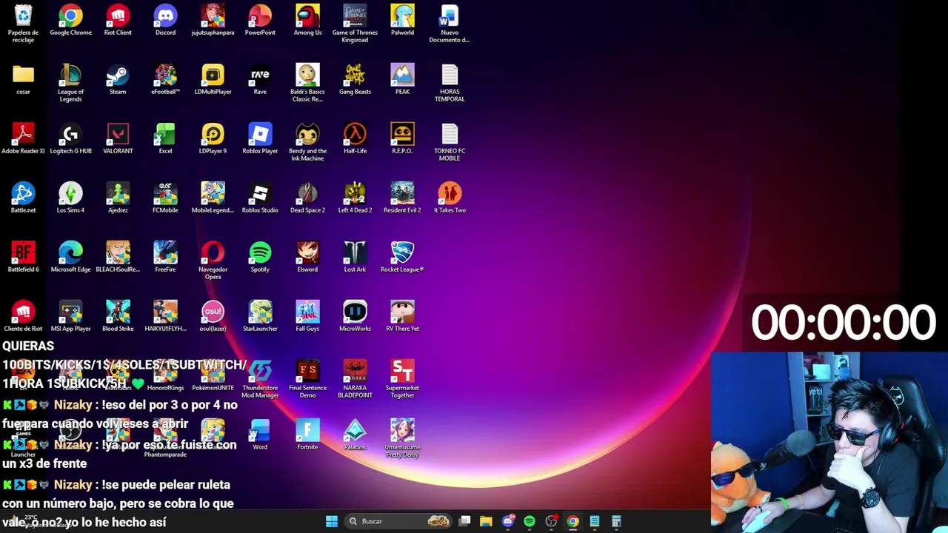Select the Battlefield 6 desktop icon
This screenshot has height=533, width=948.
coord(23,258)
